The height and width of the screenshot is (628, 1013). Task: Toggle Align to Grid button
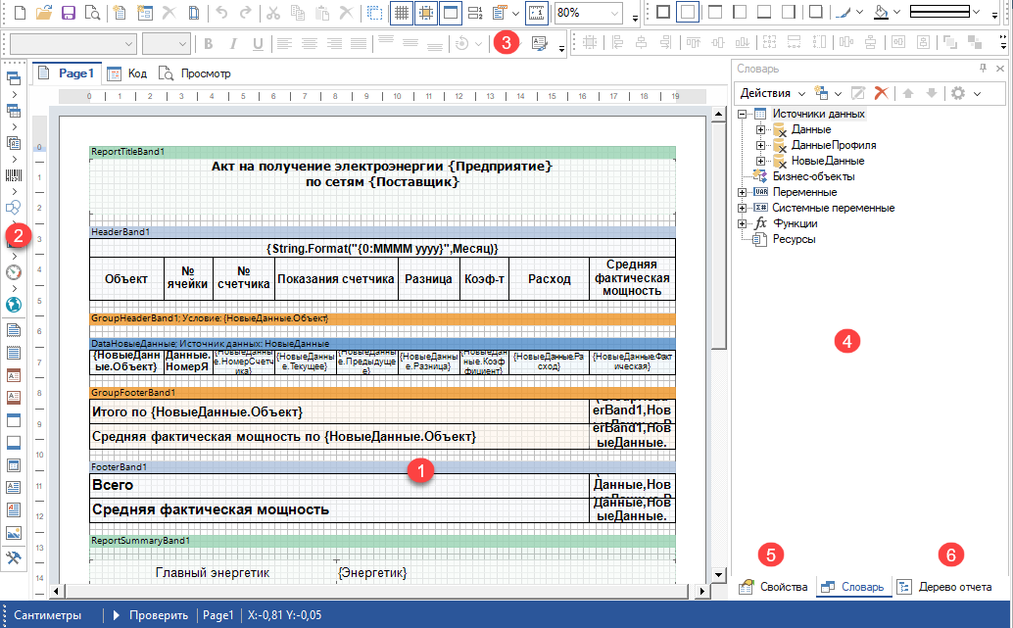pos(426,13)
